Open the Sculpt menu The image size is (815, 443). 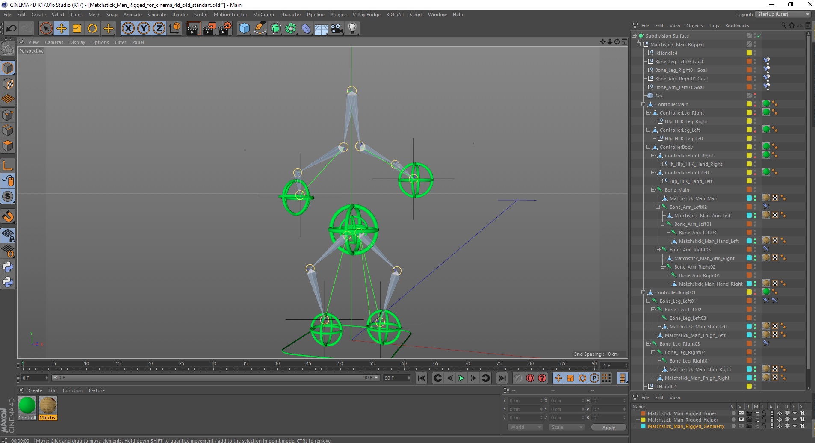click(201, 15)
